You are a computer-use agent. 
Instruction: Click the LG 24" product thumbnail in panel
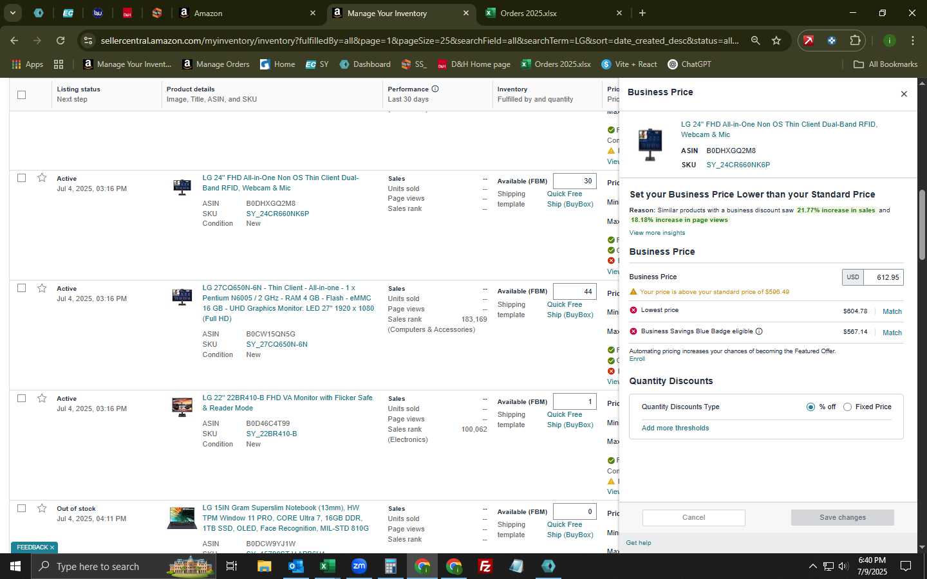click(x=650, y=145)
